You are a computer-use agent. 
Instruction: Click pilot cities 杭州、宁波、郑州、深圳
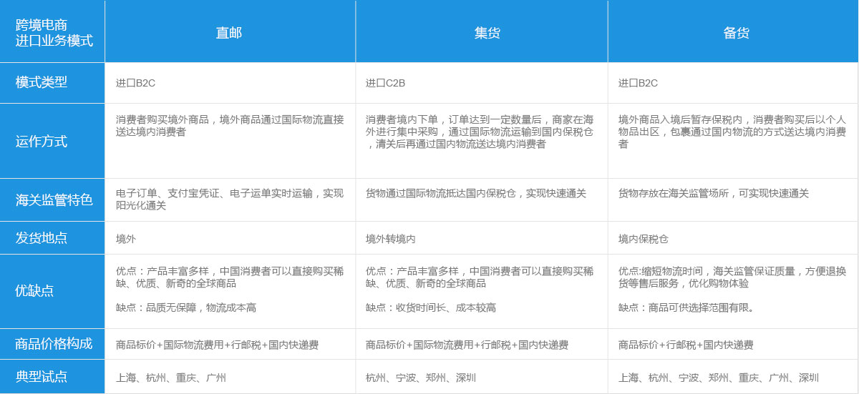coord(421,378)
